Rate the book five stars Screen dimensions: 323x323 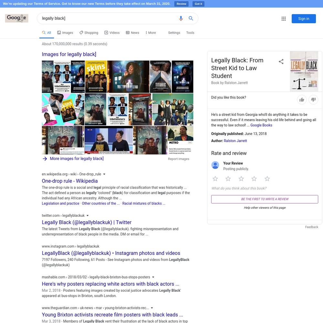point(267,179)
